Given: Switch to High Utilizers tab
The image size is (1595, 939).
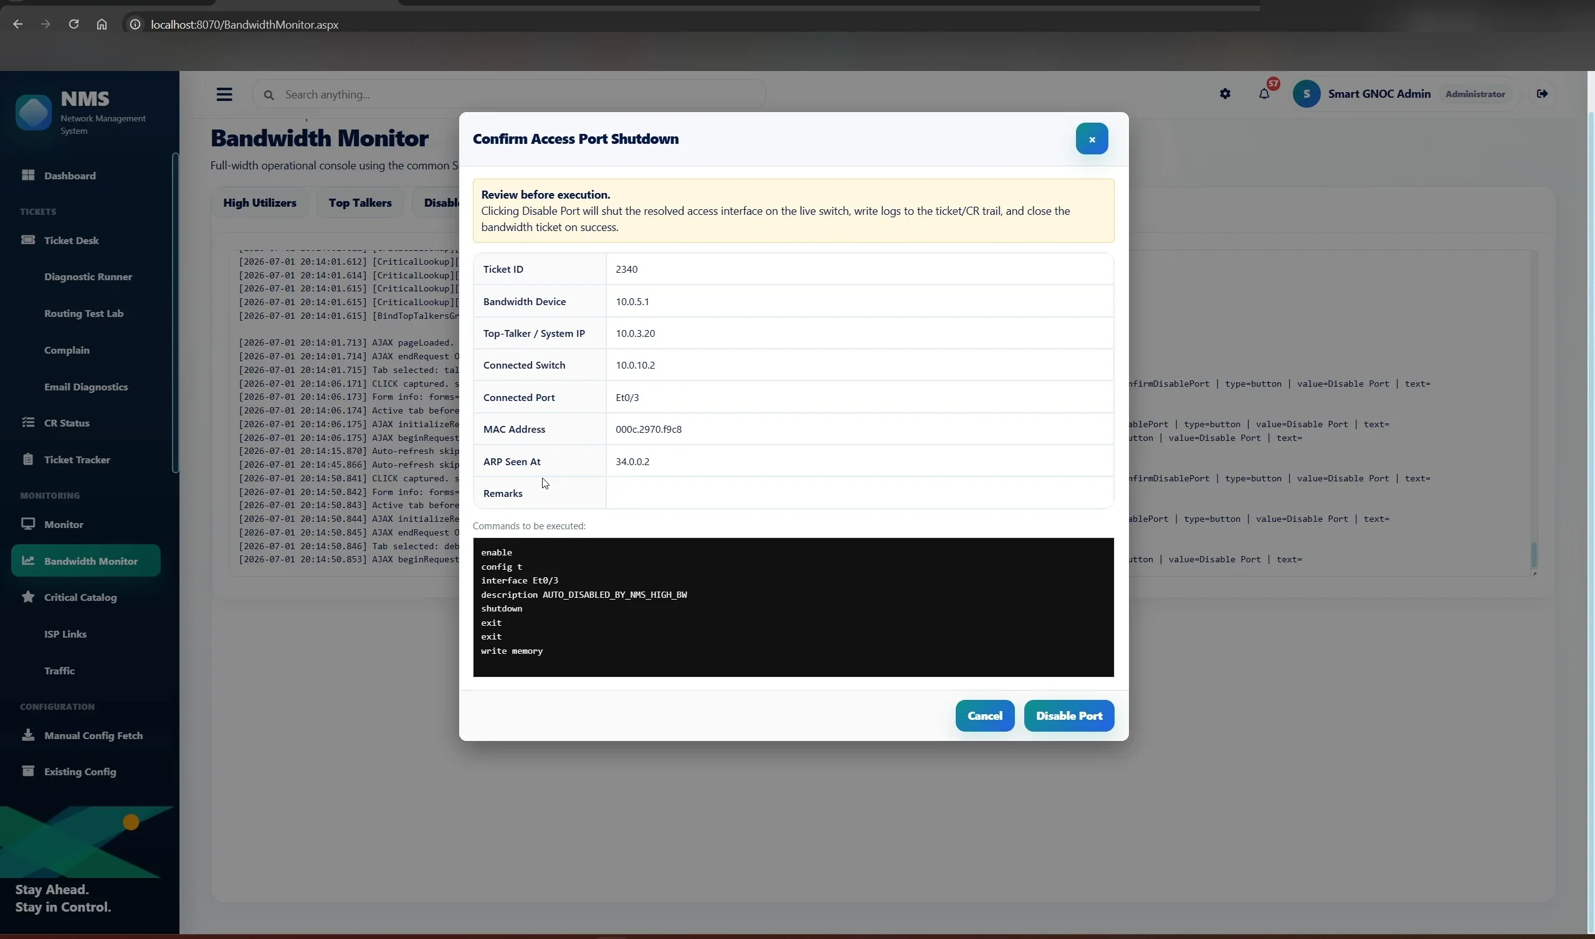Looking at the screenshot, I should [x=260, y=202].
